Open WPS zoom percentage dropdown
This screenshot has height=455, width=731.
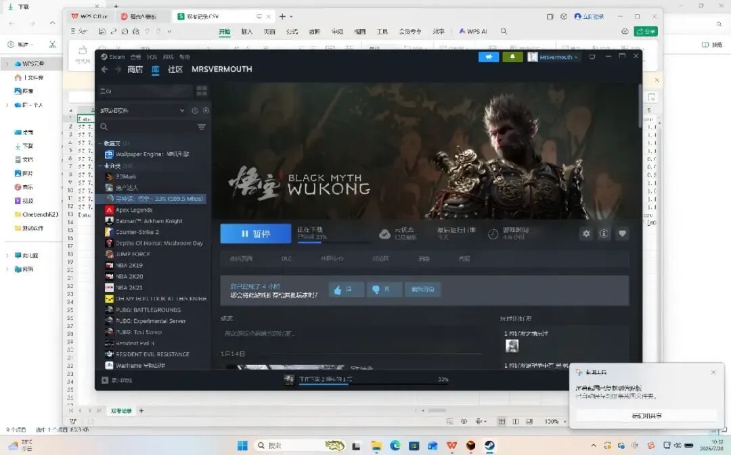(564, 421)
